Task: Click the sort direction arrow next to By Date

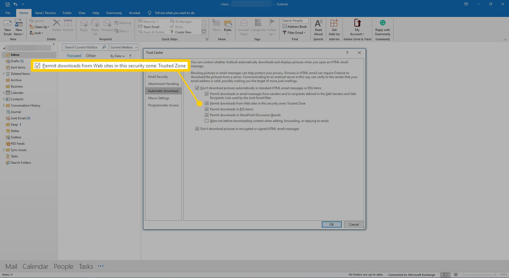Action: coord(130,56)
